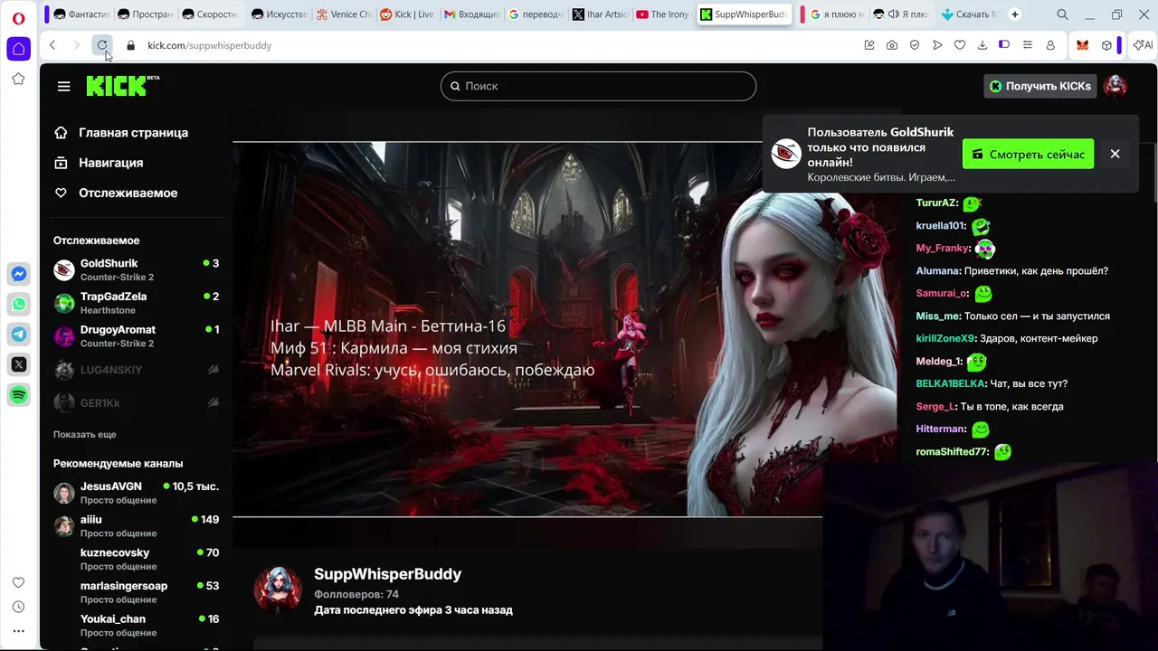Click 'Получить KICKs' button

pos(1040,86)
